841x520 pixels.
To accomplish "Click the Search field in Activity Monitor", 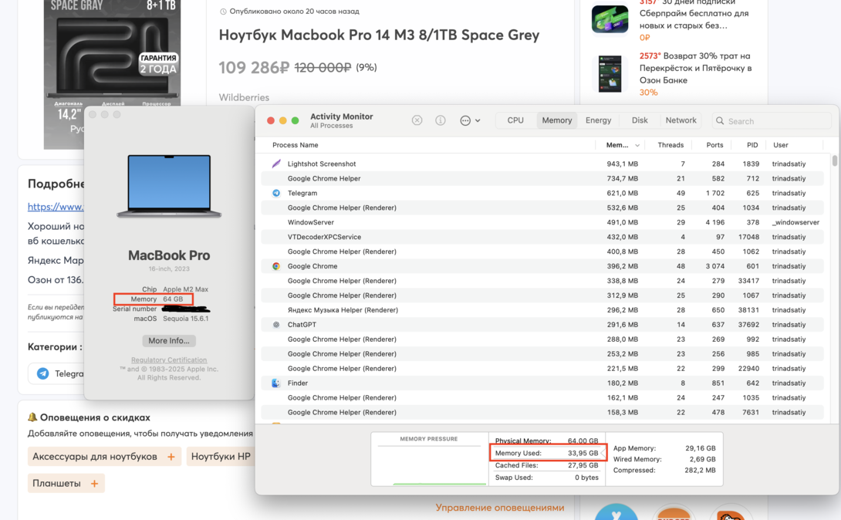I will pyautogui.click(x=772, y=120).
